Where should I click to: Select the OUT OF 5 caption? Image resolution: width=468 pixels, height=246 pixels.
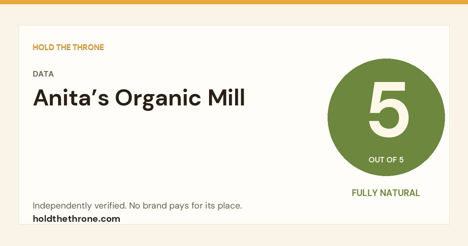pos(386,160)
